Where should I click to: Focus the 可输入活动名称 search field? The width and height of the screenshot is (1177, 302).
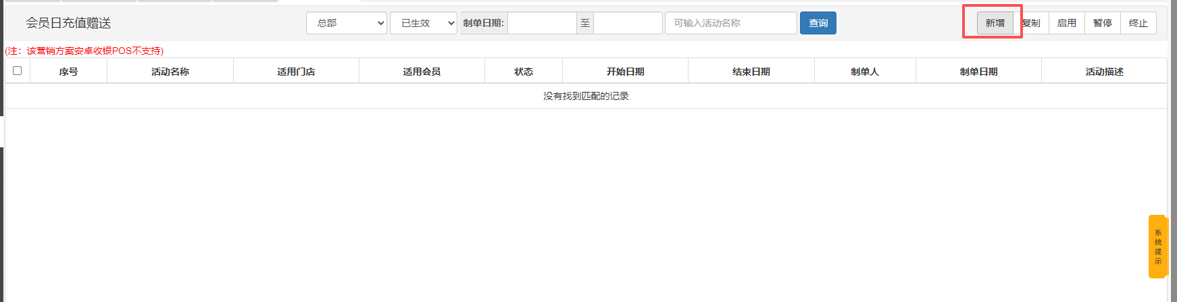[730, 23]
